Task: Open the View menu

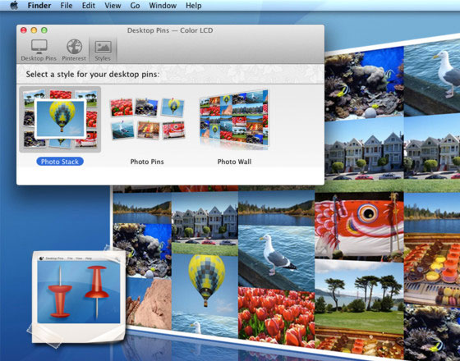Action: [x=113, y=6]
